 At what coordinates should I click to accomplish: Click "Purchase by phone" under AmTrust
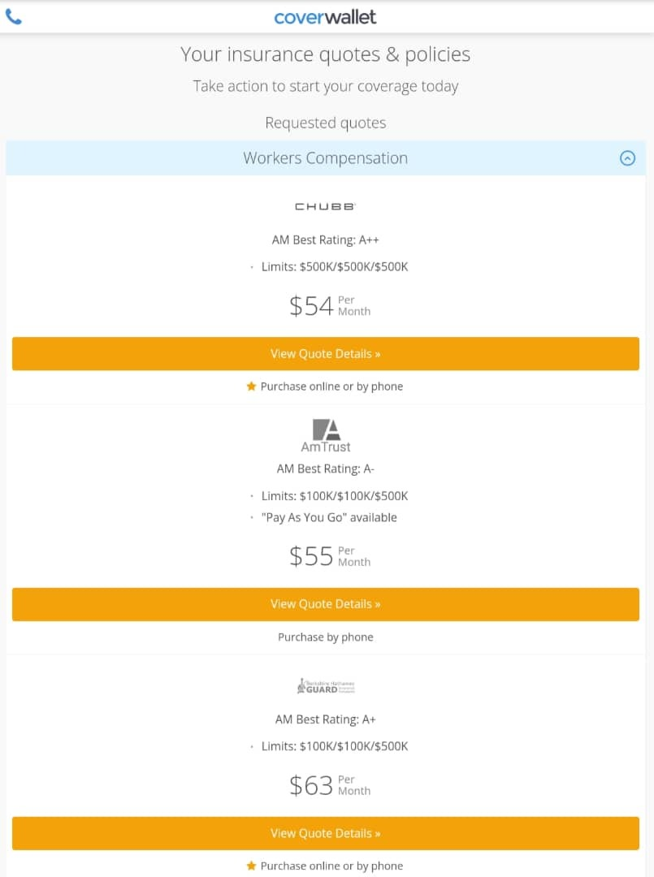(x=326, y=637)
